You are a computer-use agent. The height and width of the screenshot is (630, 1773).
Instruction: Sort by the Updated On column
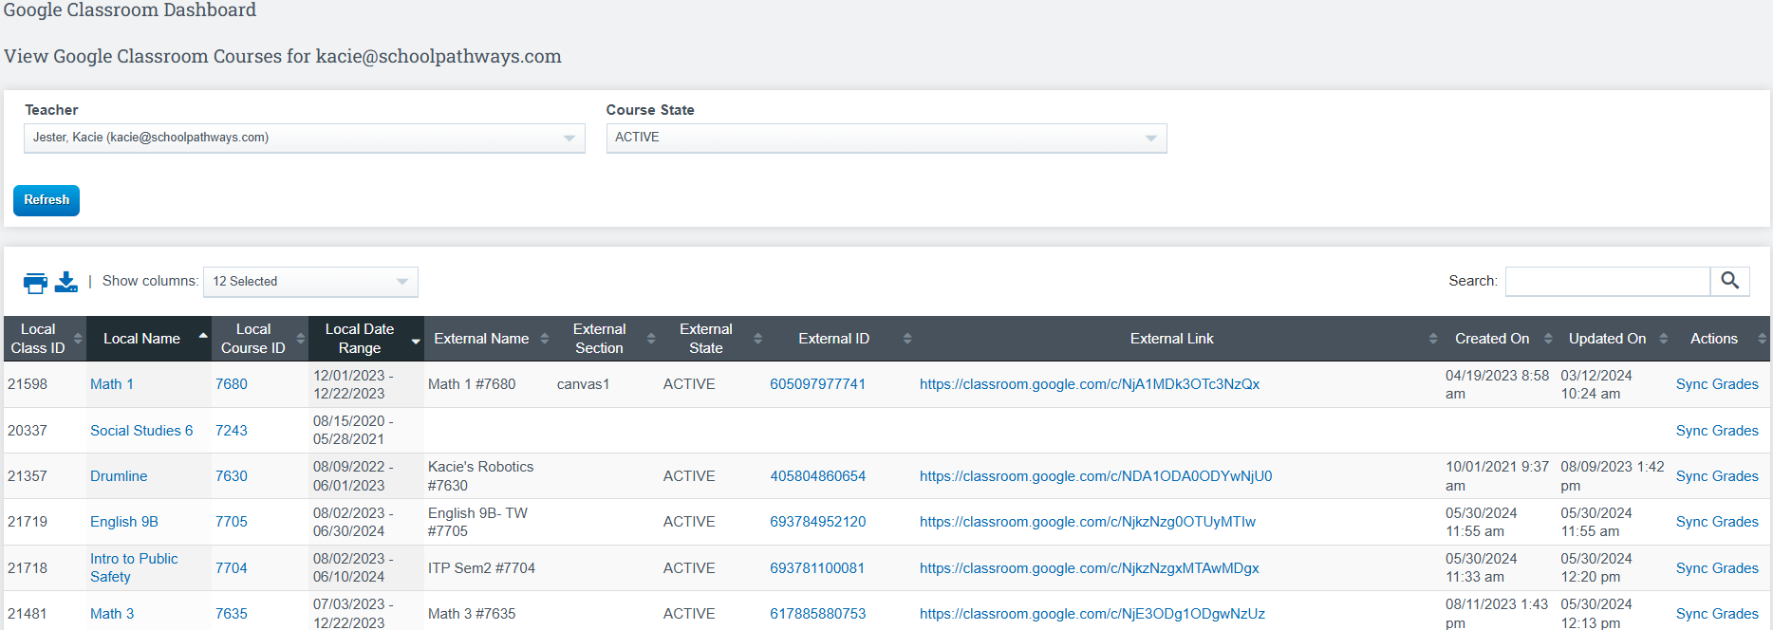(1614, 339)
